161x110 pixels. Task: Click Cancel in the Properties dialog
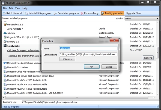[109, 67]
